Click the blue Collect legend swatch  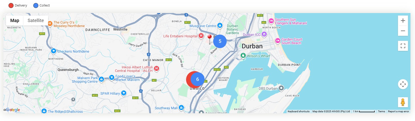(x=36, y=6)
